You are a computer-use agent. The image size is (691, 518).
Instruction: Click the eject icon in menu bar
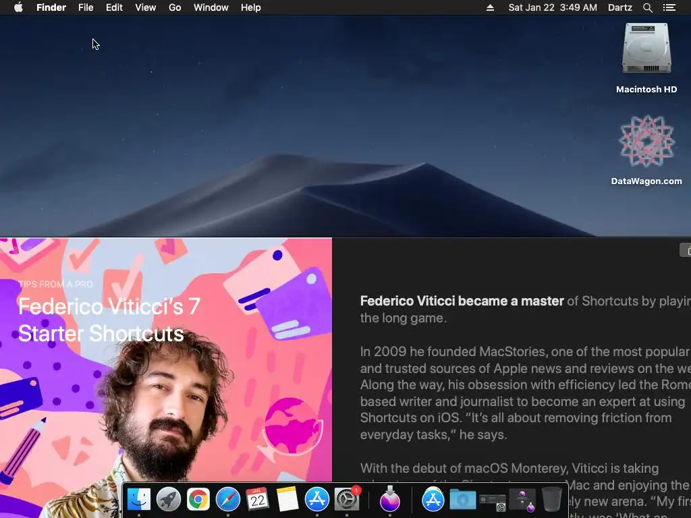pos(490,7)
